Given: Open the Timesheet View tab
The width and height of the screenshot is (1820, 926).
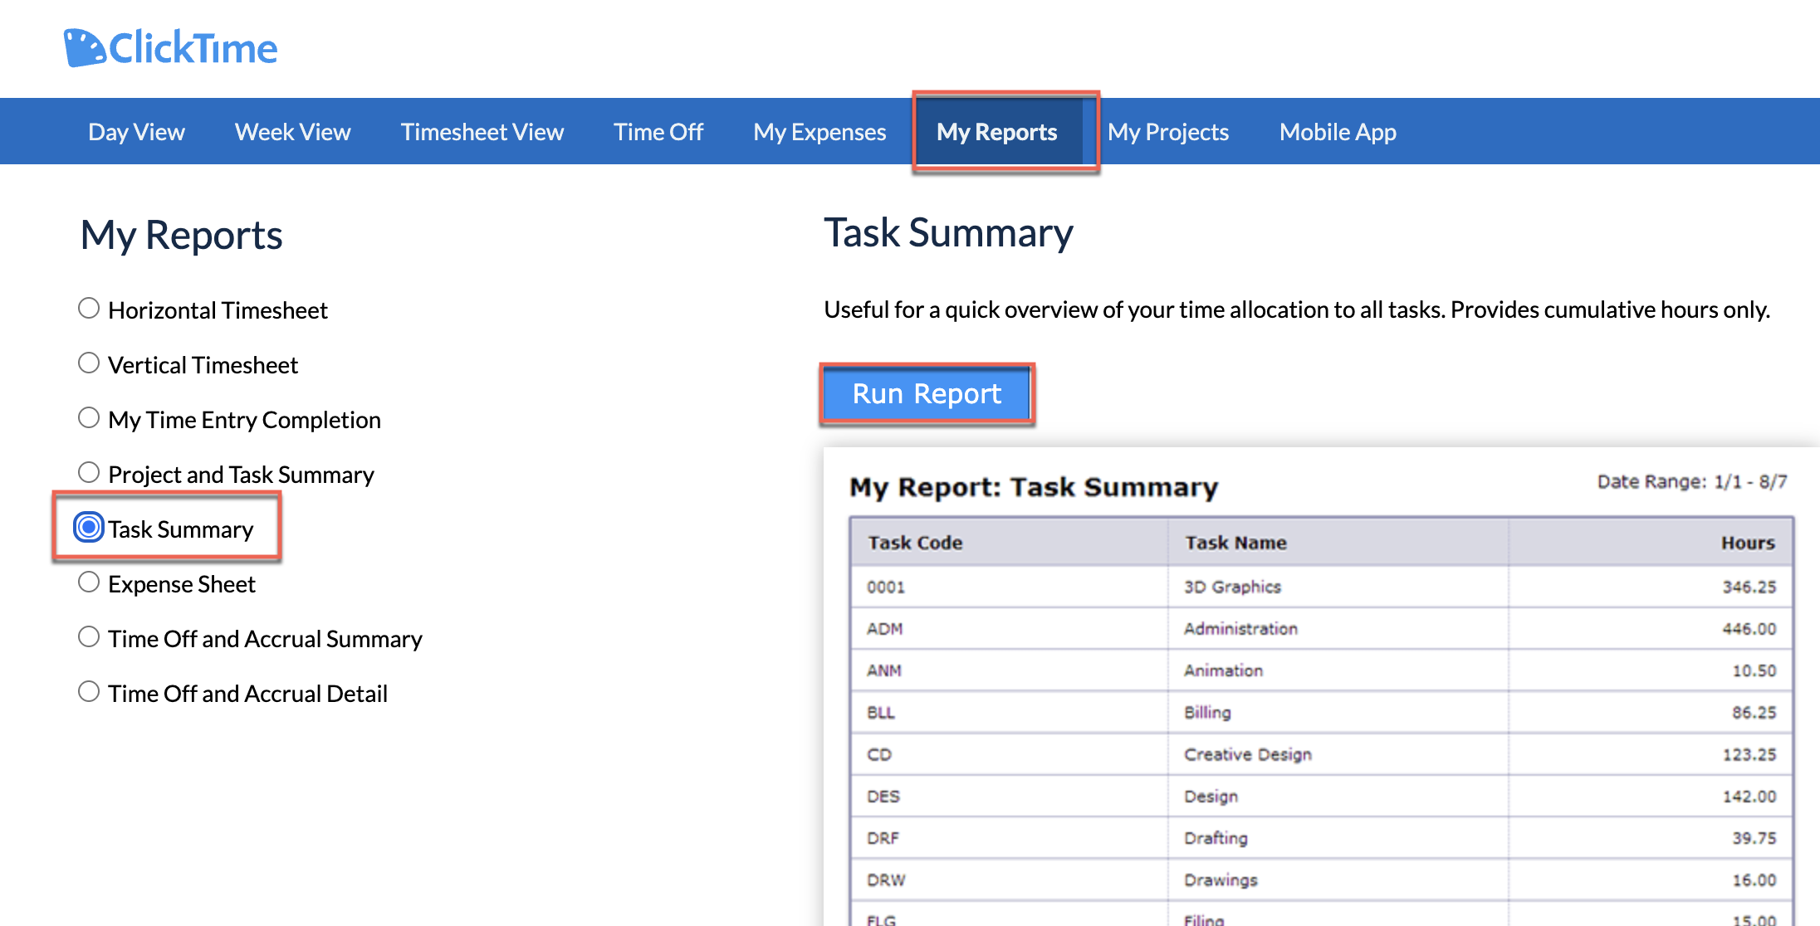Looking at the screenshot, I should 482,132.
